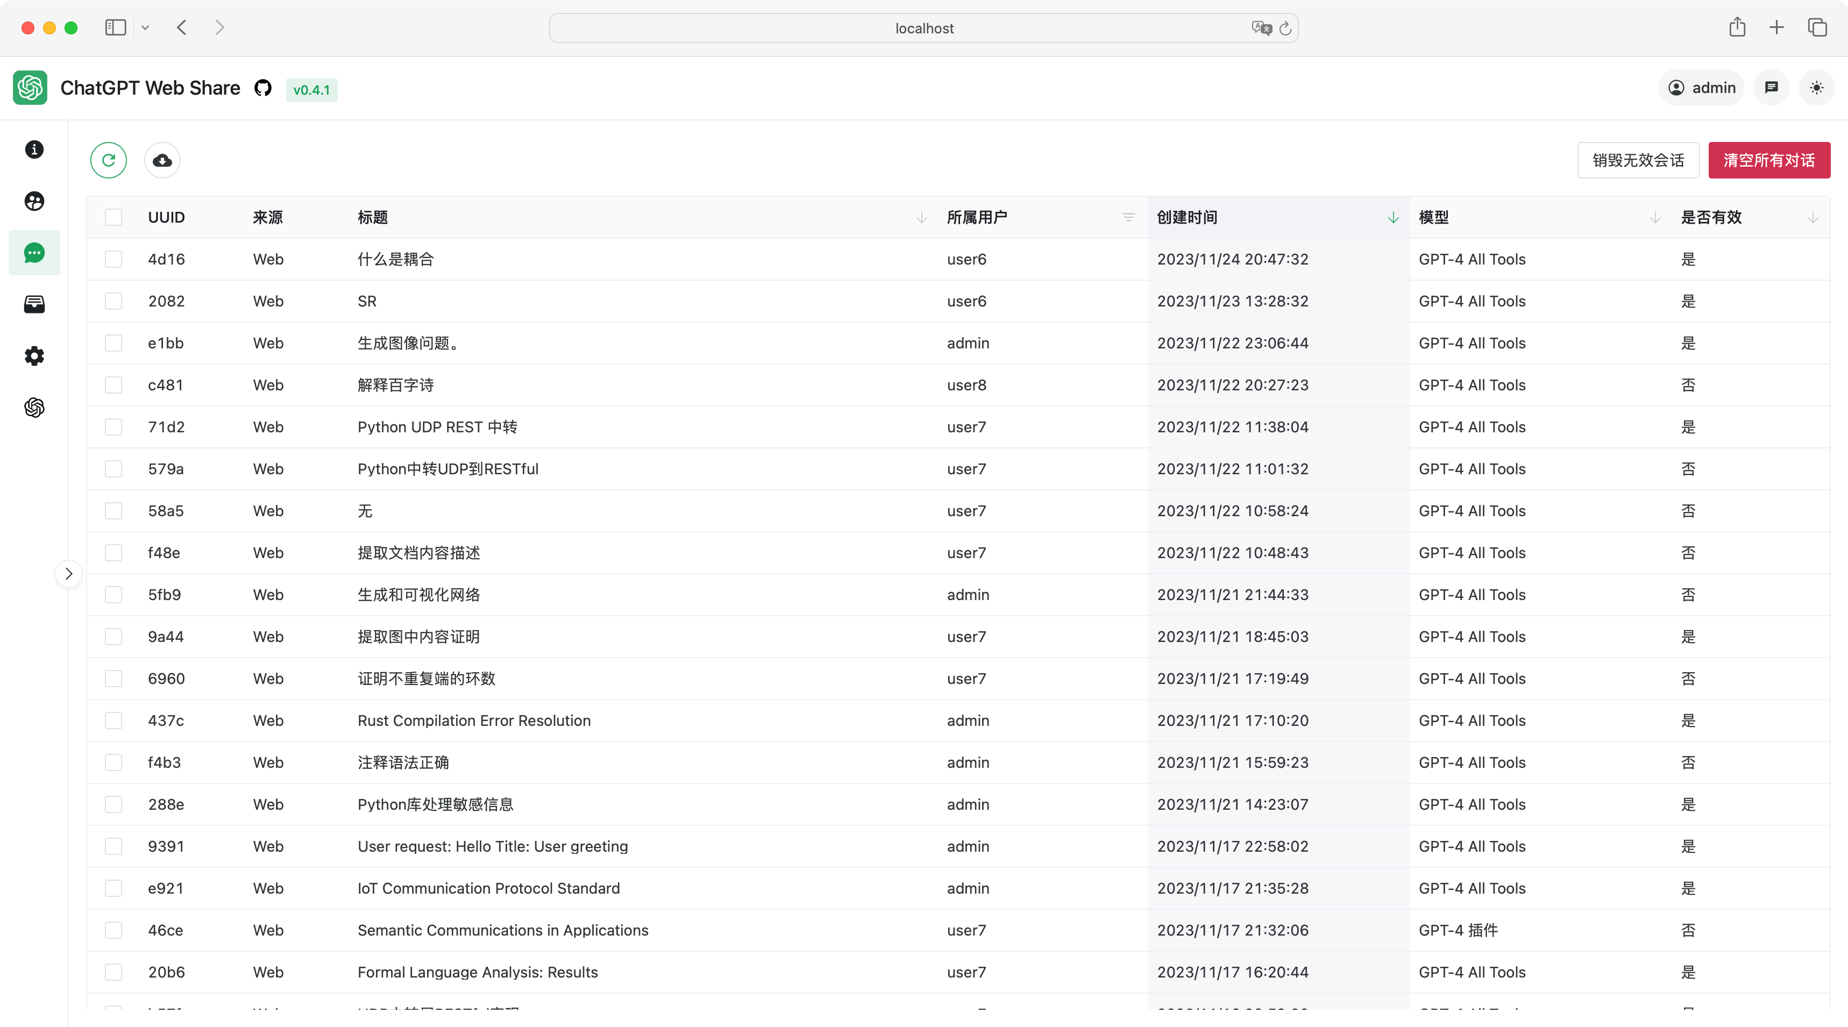This screenshot has width=1848, height=1027.
Task: Open a new Safari tab with plus
Action: click(1776, 27)
